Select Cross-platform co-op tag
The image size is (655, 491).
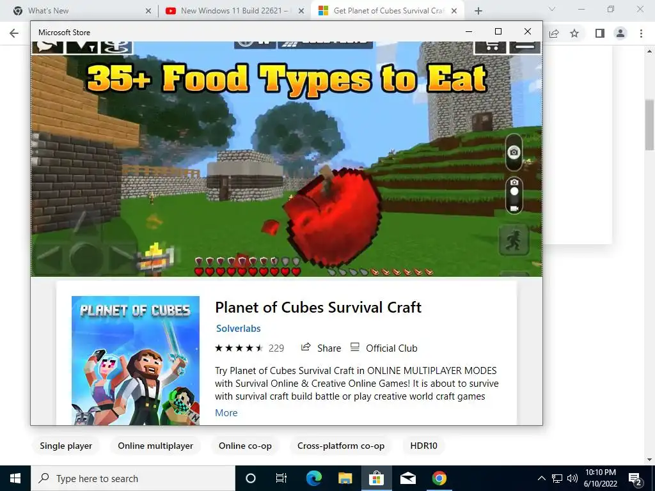coord(341,446)
